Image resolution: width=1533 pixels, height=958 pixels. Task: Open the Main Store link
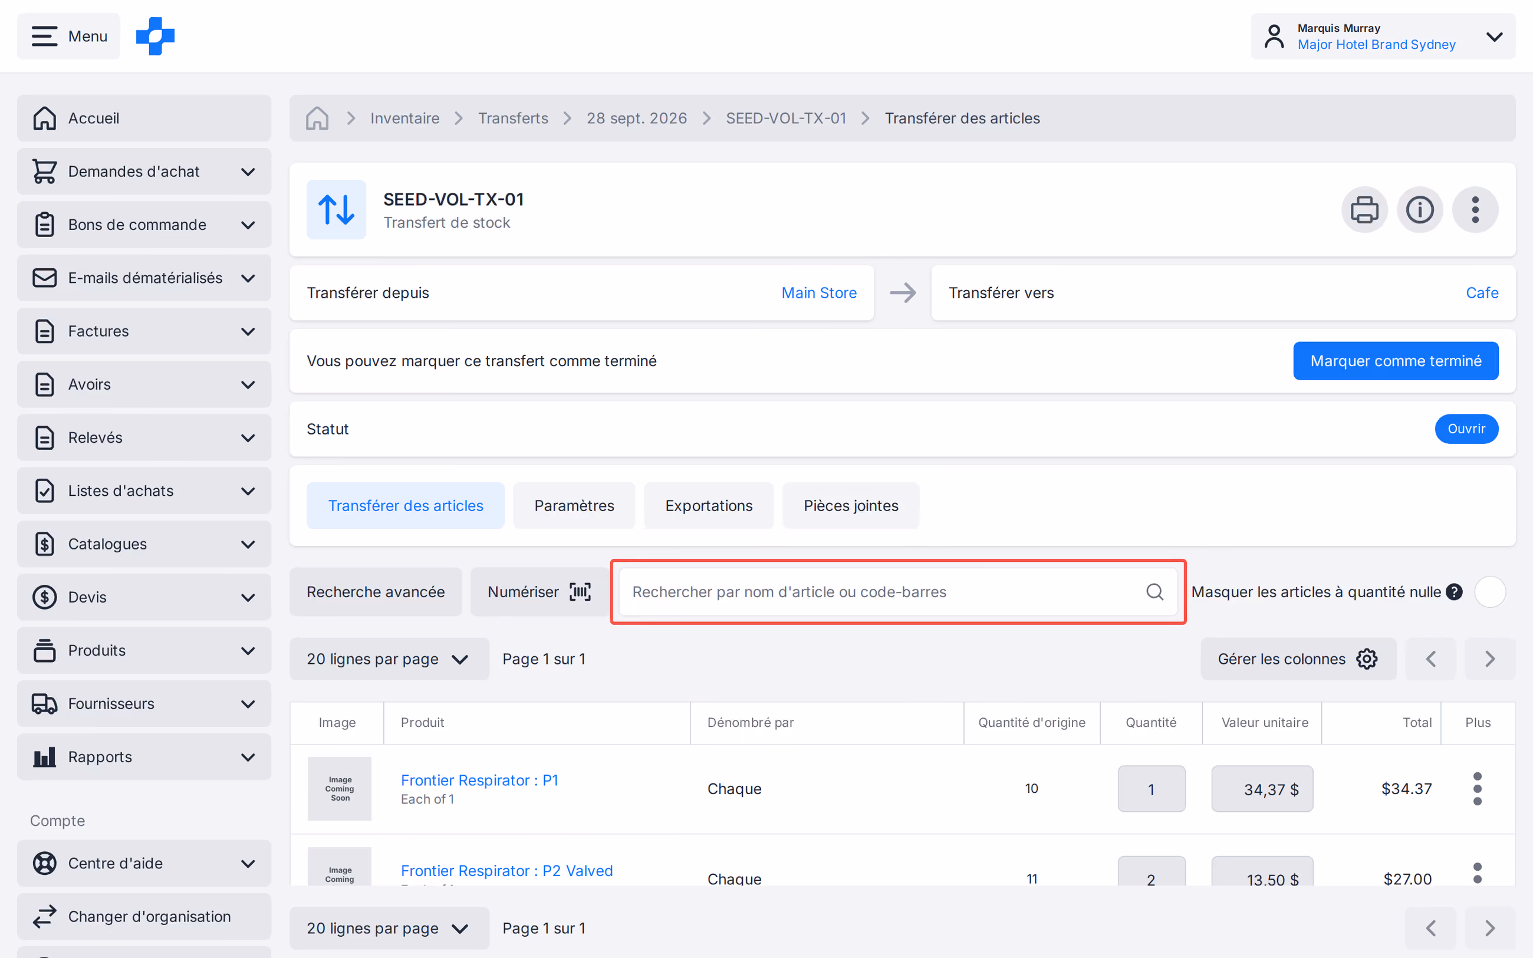(818, 293)
